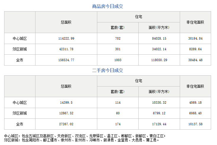Image resolution: width=217 pixels, height=145 pixels.
Task: Pick the total value 10137.58
Action: point(195,124)
